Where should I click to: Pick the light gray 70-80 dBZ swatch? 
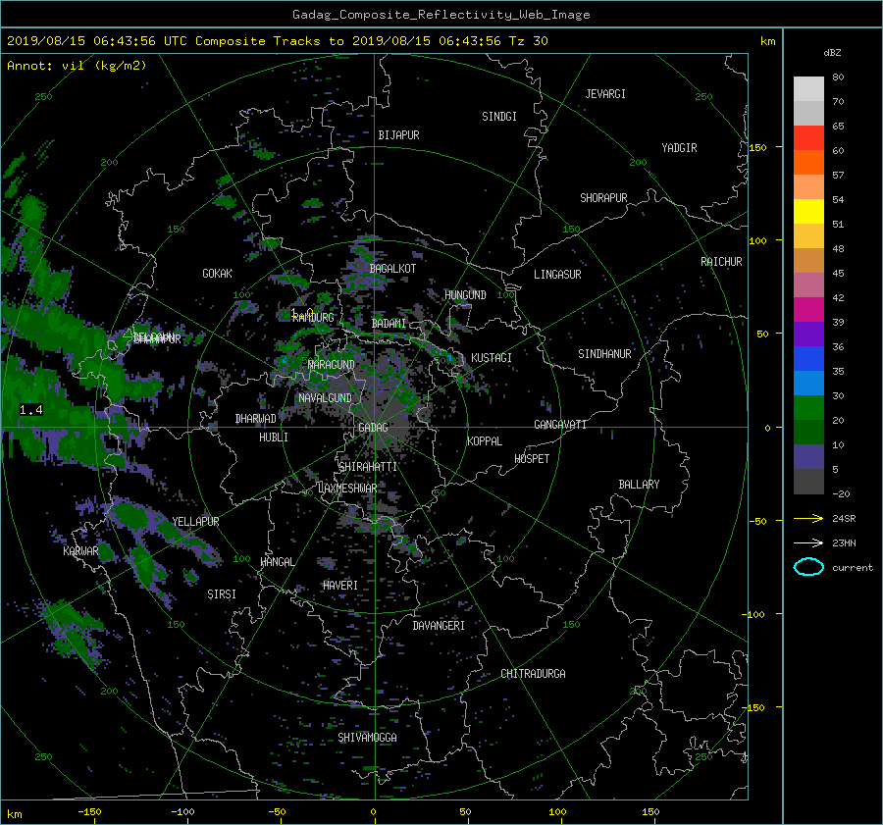(808, 89)
